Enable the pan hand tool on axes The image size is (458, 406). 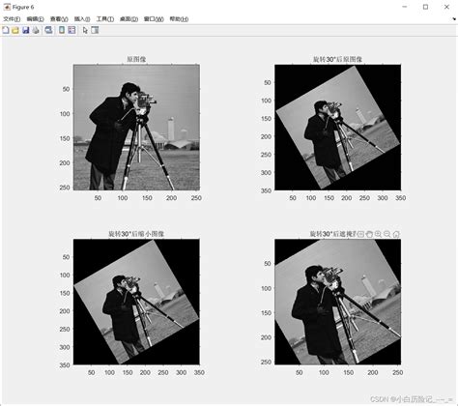pyautogui.click(x=369, y=234)
